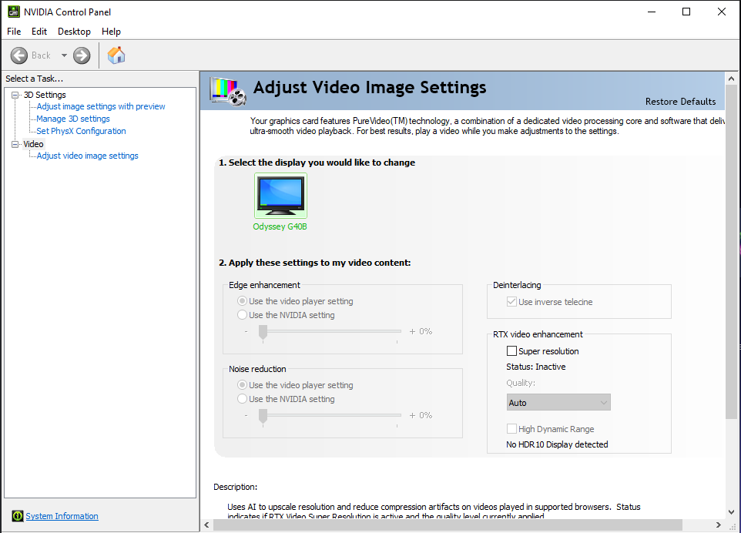Enable Super resolution checkbox
Image resolution: width=741 pixels, height=533 pixels.
point(511,351)
